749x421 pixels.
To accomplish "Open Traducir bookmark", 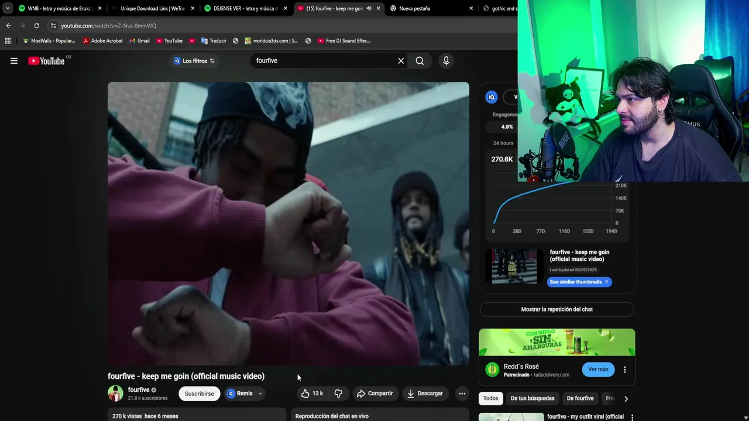I will 214,41.
